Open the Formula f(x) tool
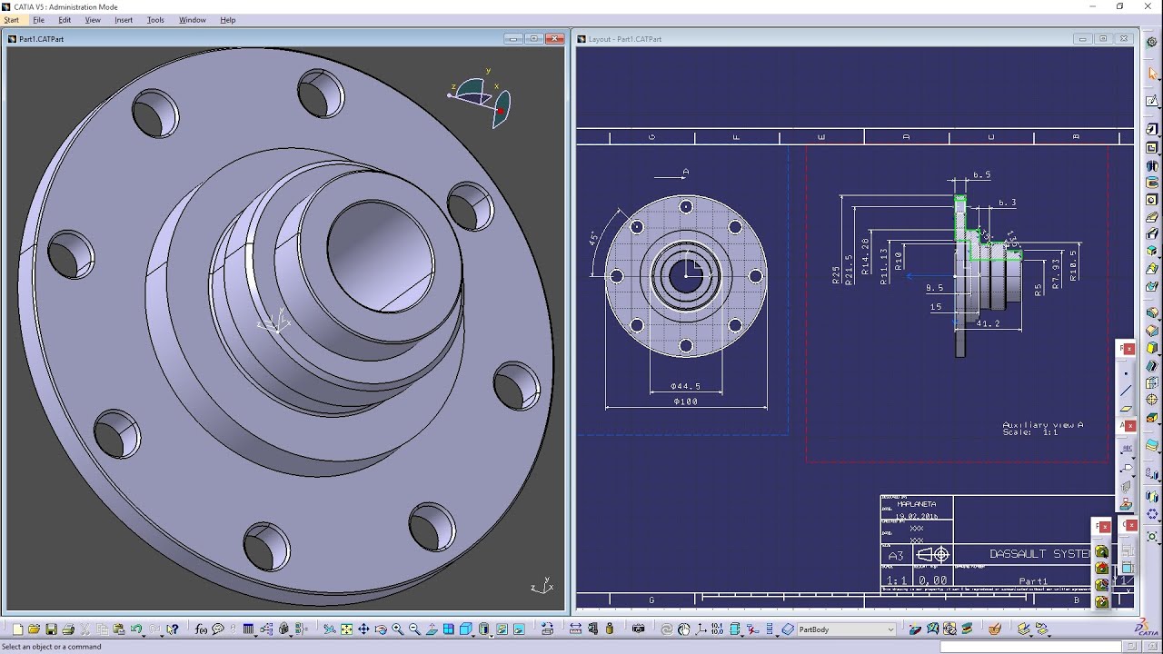The width and height of the screenshot is (1163, 654). point(201,629)
